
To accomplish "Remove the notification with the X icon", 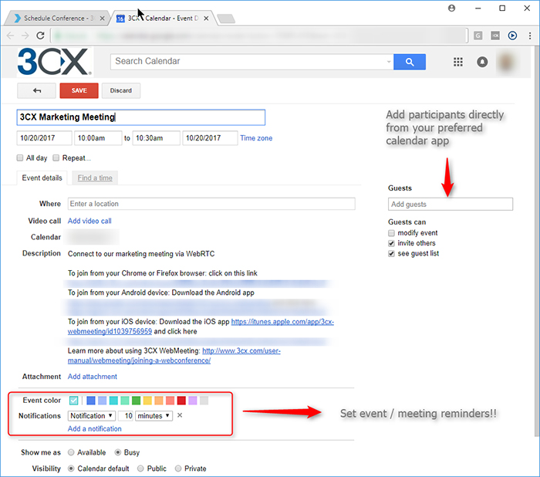I will pos(180,415).
